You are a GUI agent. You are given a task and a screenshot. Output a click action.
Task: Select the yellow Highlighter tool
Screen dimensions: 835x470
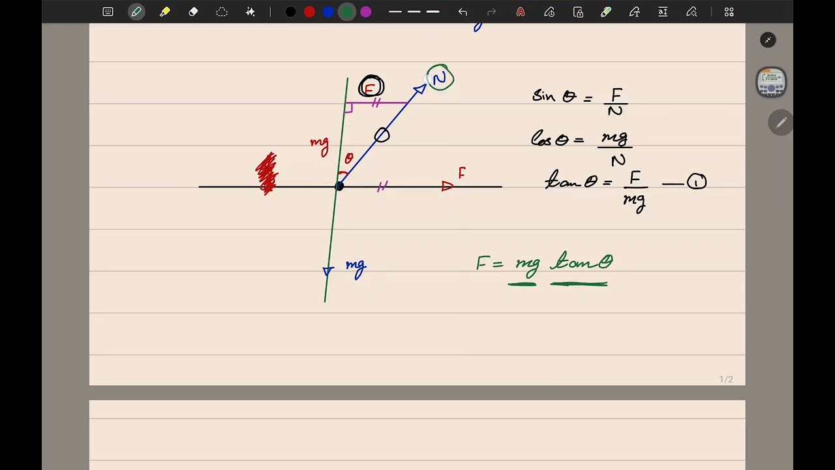[165, 12]
